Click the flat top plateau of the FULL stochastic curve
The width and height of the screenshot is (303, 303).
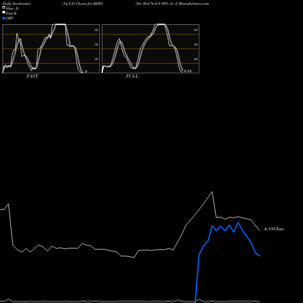[x=161, y=24]
